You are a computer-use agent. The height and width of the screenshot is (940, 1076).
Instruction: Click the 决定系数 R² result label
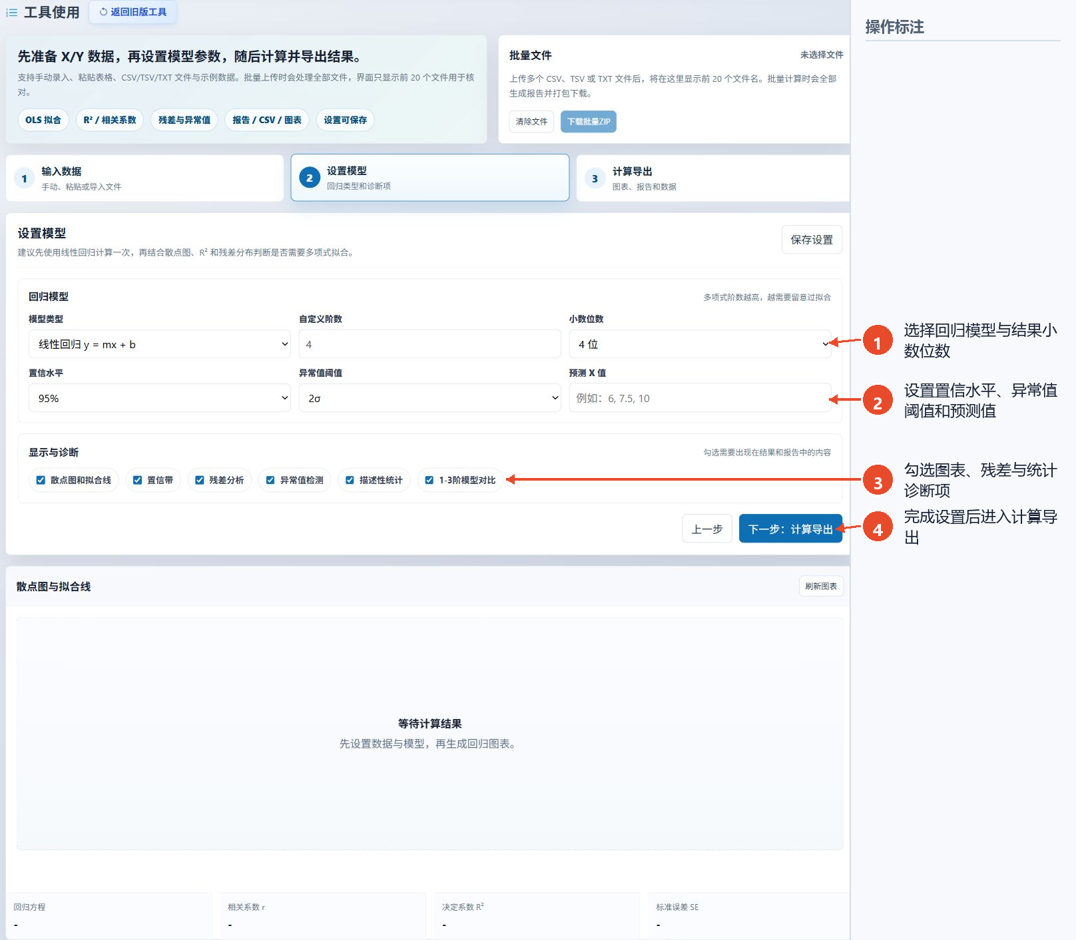point(463,907)
